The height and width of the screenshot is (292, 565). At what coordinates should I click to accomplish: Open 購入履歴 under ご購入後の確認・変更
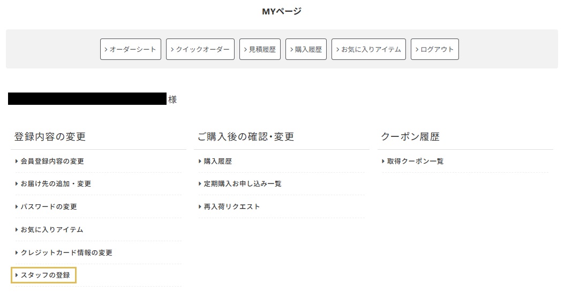click(x=217, y=161)
